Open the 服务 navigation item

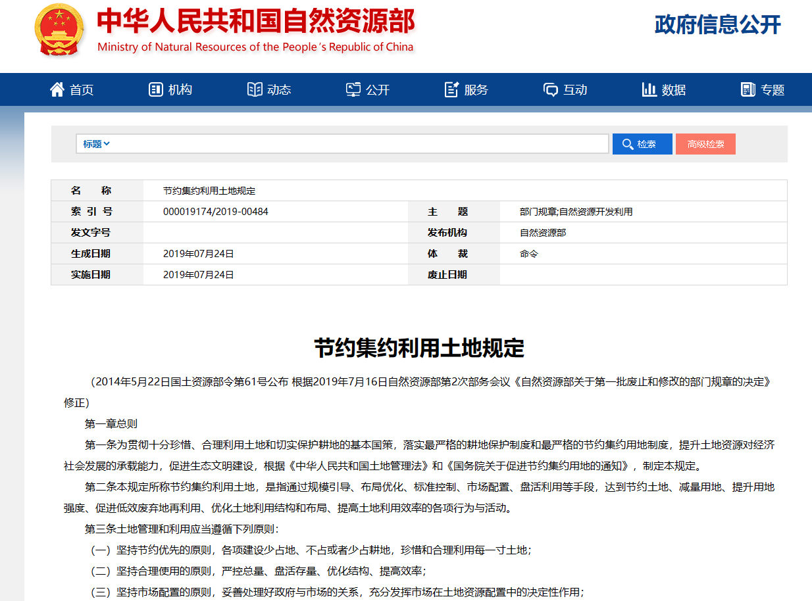tap(467, 89)
